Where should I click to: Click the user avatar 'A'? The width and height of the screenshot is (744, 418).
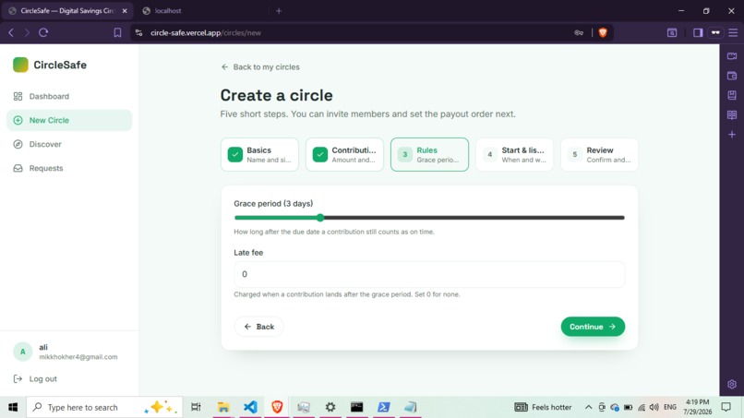22,352
